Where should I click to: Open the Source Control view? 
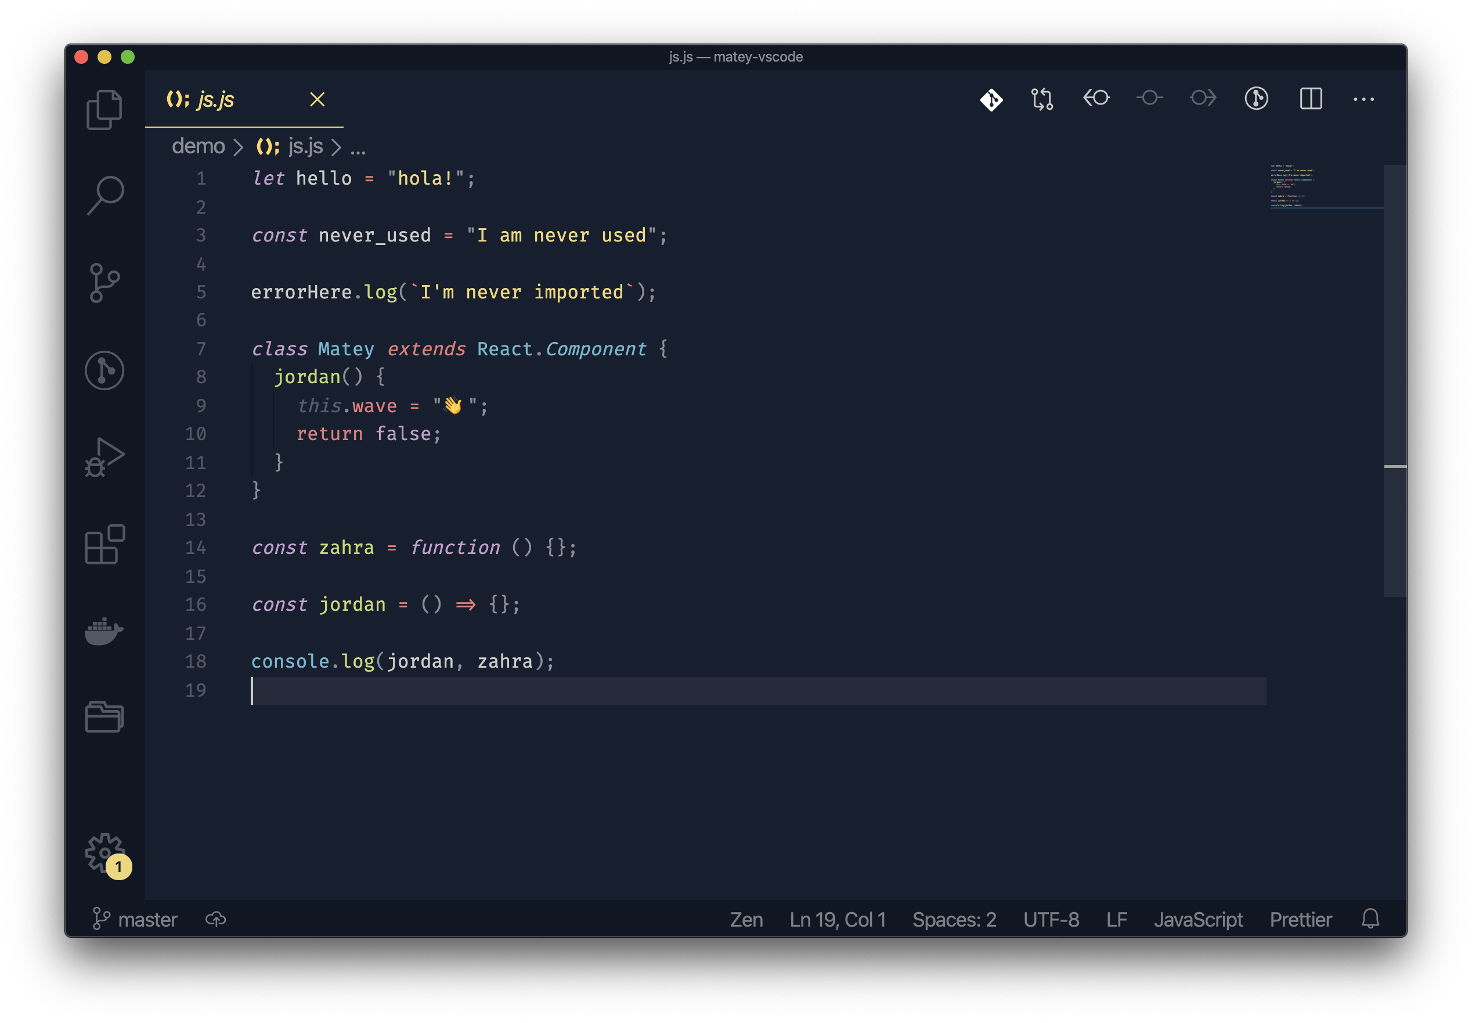(x=104, y=283)
